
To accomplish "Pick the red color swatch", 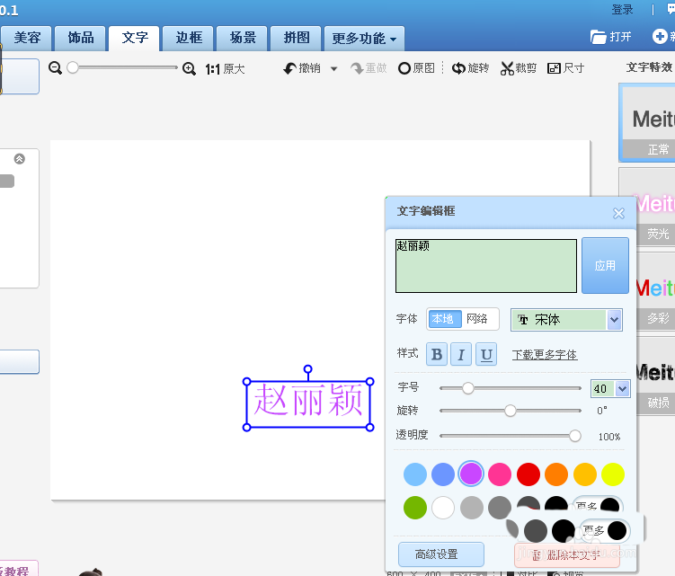I will pyautogui.click(x=528, y=474).
